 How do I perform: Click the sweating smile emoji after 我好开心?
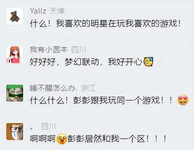(148, 61)
